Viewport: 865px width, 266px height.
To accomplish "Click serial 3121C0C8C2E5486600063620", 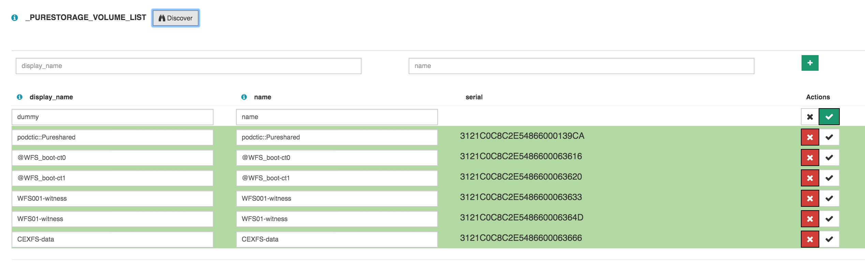I will [521, 177].
